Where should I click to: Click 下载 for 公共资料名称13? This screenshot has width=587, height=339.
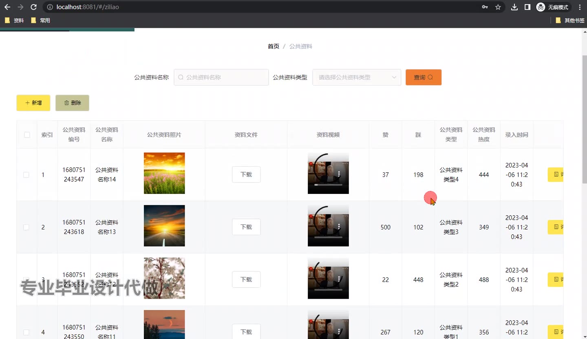[246, 227]
